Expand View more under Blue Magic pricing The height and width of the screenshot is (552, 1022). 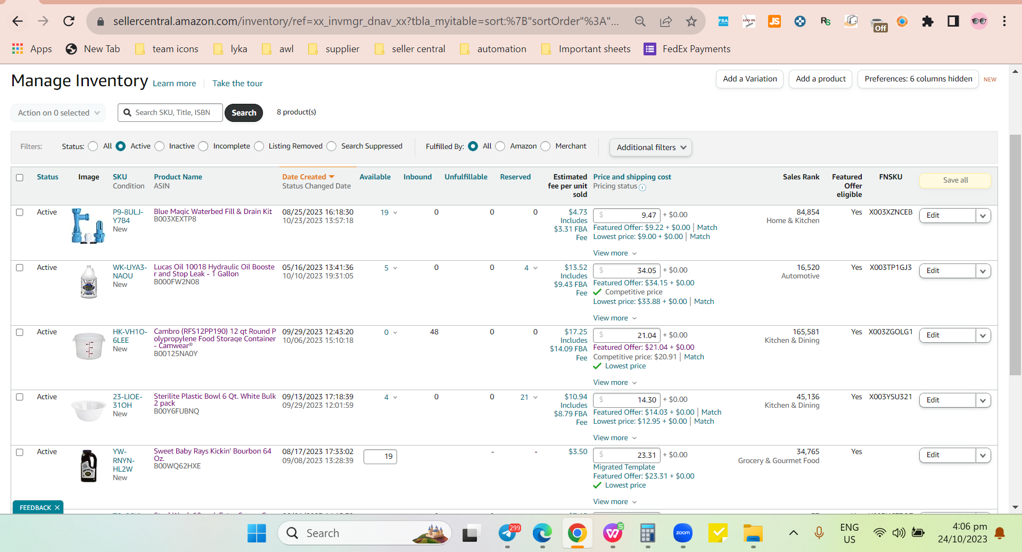(615, 253)
